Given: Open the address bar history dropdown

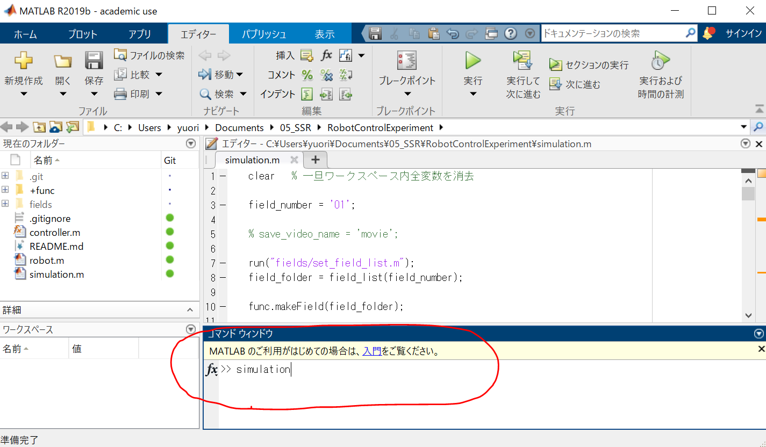Looking at the screenshot, I should (744, 127).
